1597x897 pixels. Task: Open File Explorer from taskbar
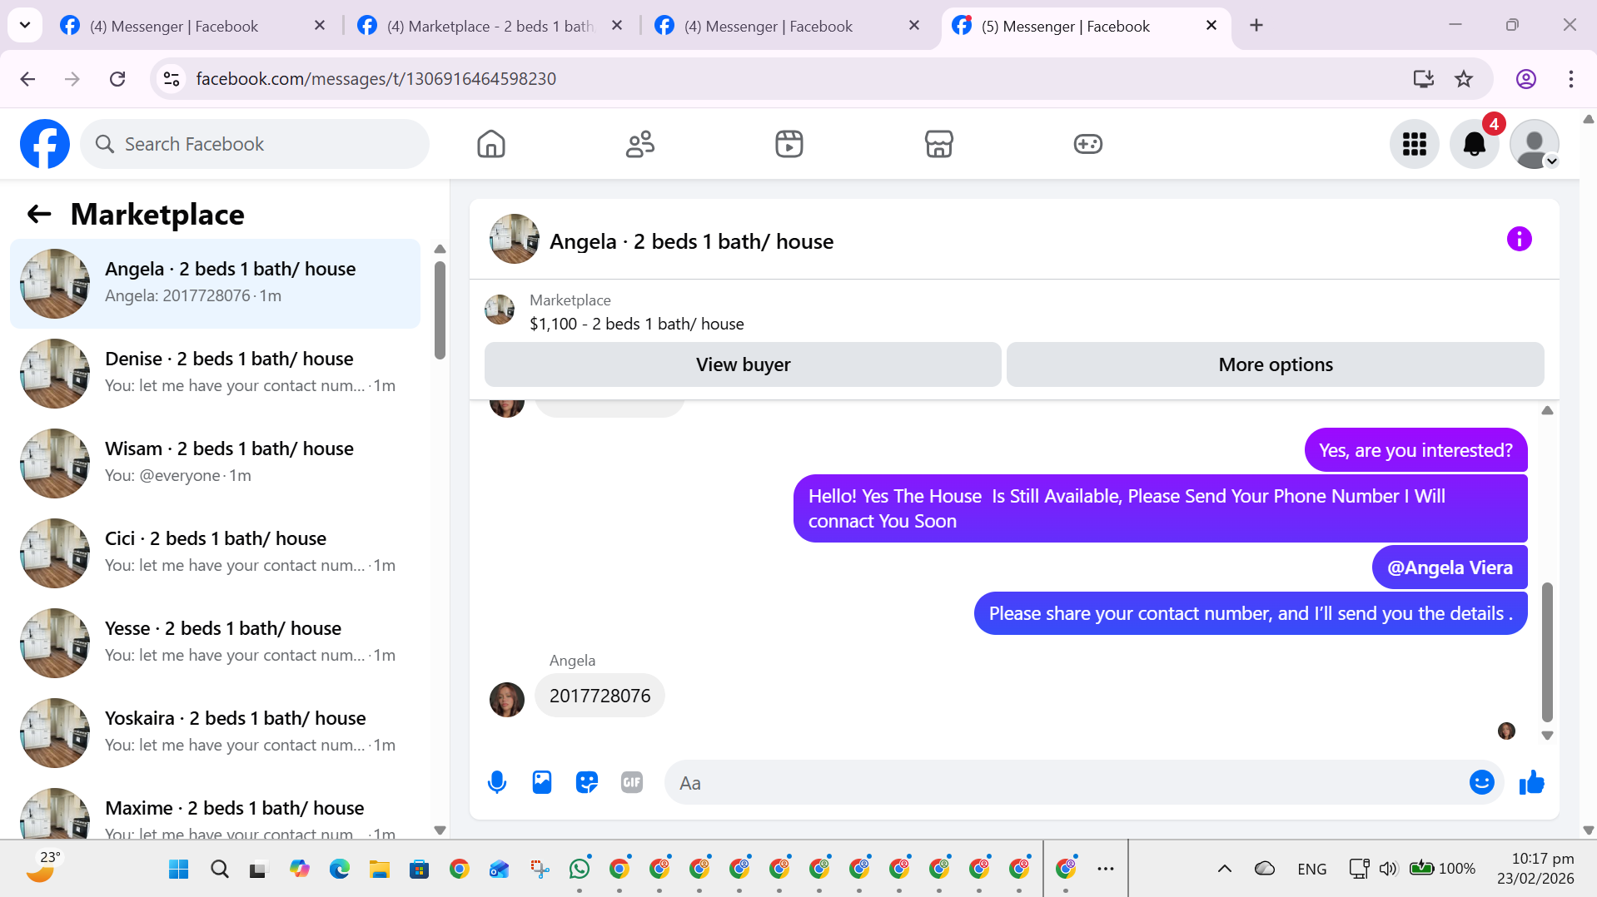click(379, 870)
